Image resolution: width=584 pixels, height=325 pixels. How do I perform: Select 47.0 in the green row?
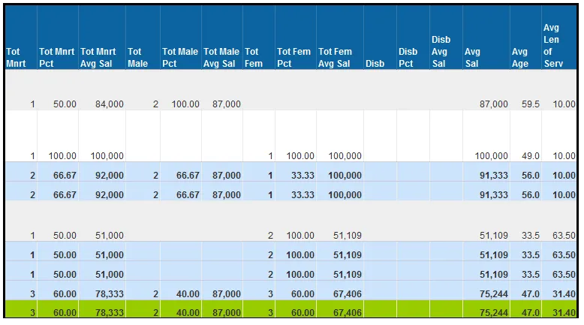point(531,313)
